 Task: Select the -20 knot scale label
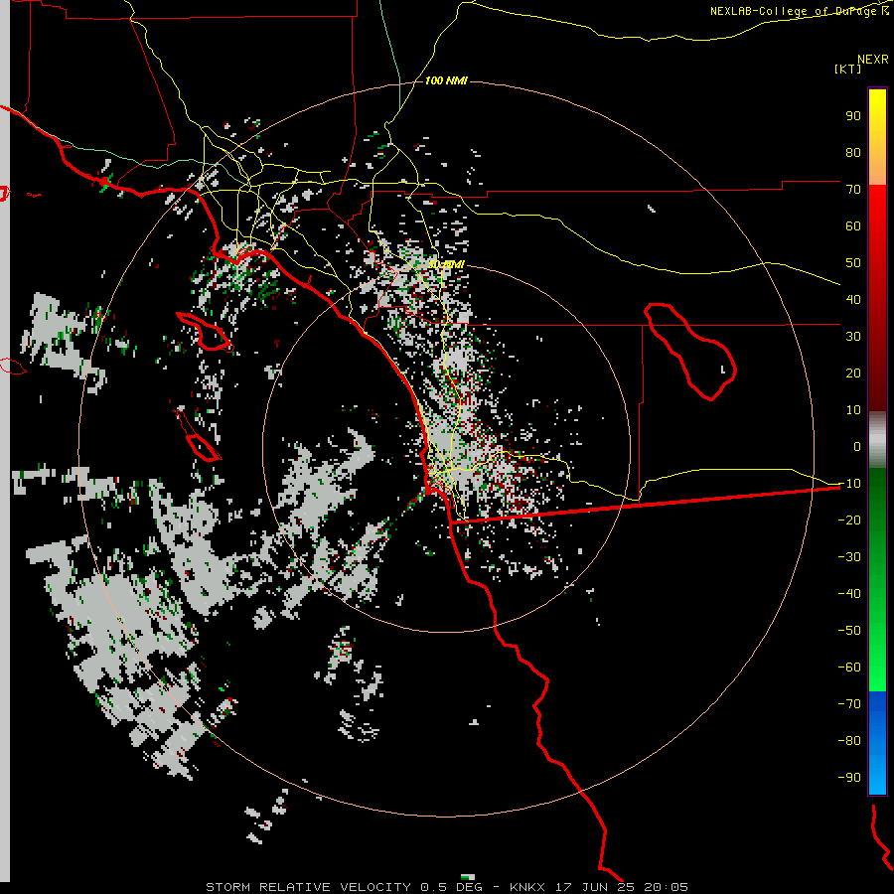tap(849, 520)
